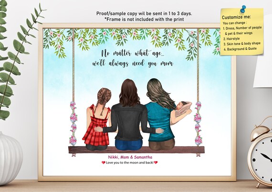Click the quote line "we'll always need you mom"
This screenshot has width=272, height=192.
(133, 63)
